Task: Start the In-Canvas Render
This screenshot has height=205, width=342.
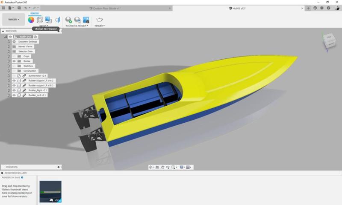Action: click(68, 20)
